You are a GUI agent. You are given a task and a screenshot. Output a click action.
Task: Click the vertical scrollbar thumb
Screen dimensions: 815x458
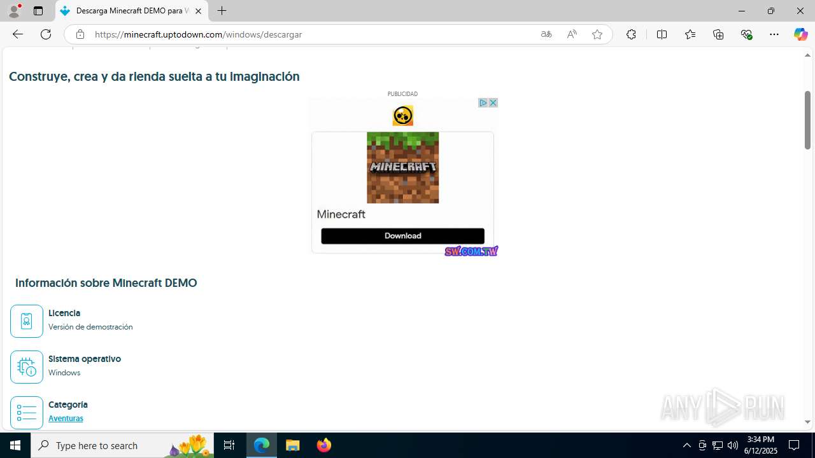[807, 120]
